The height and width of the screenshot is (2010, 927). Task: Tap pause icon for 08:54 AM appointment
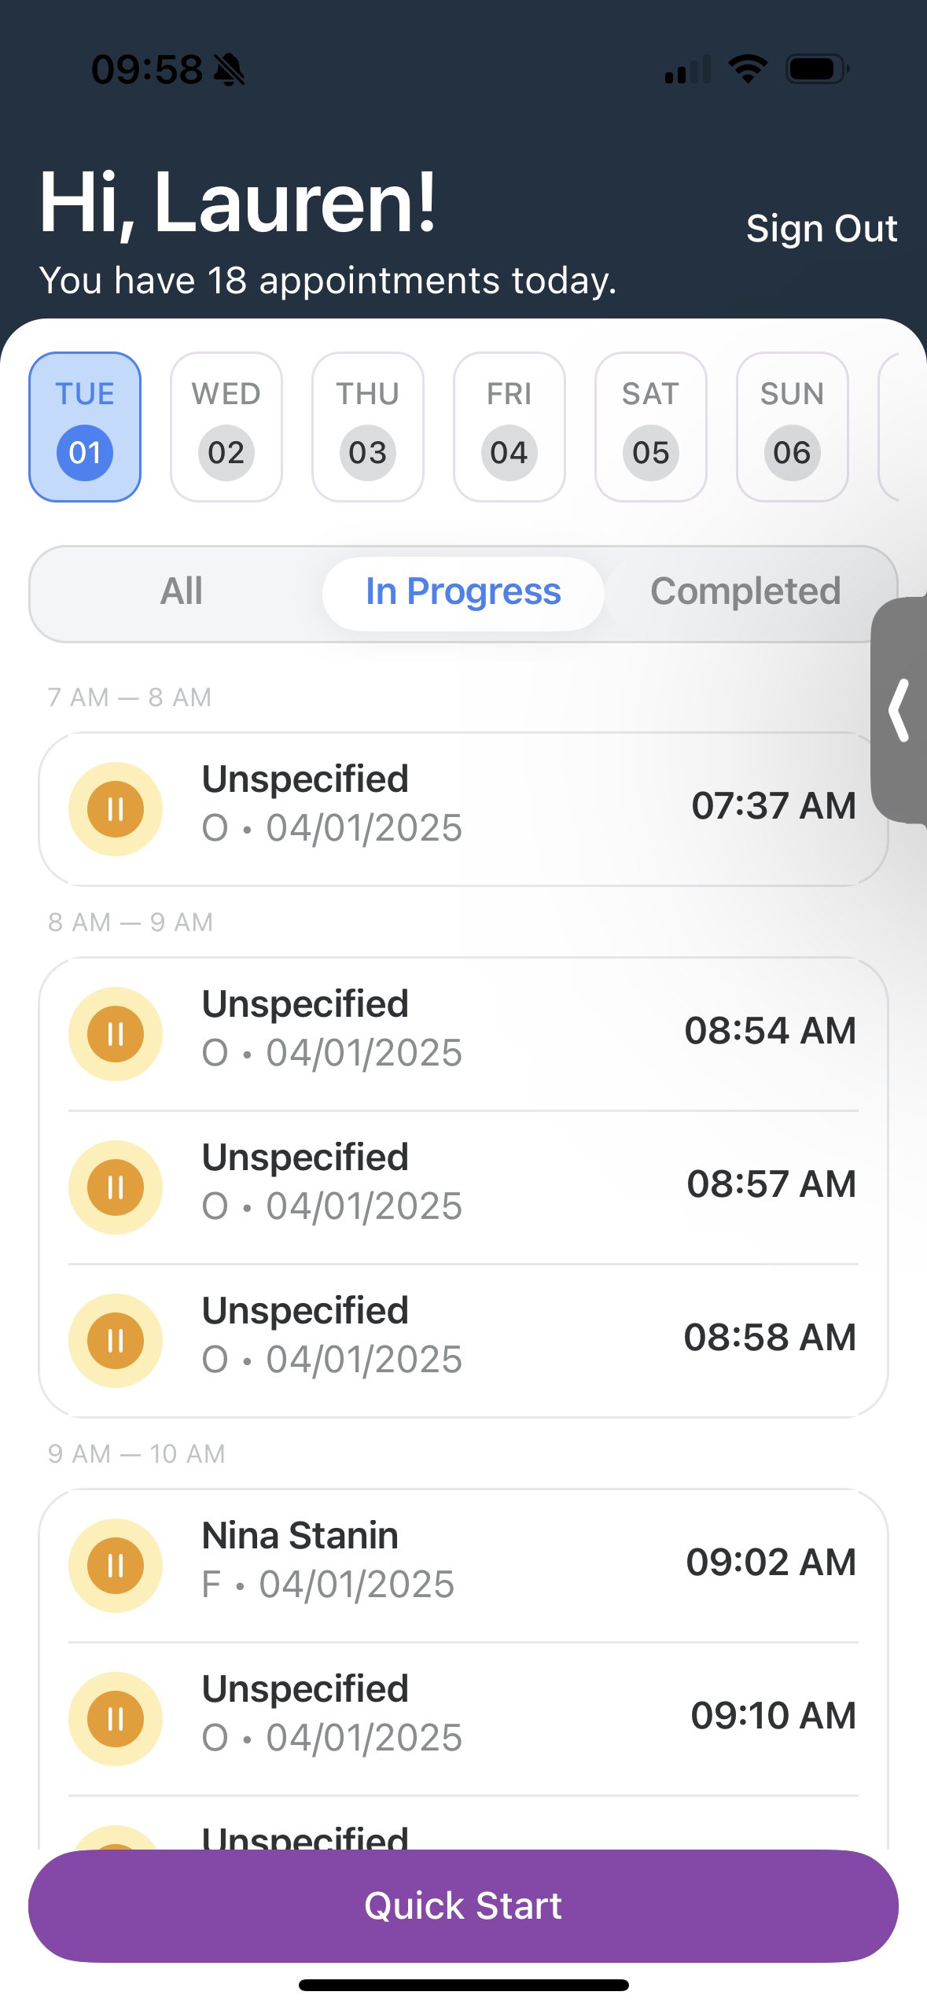point(116,1033)
